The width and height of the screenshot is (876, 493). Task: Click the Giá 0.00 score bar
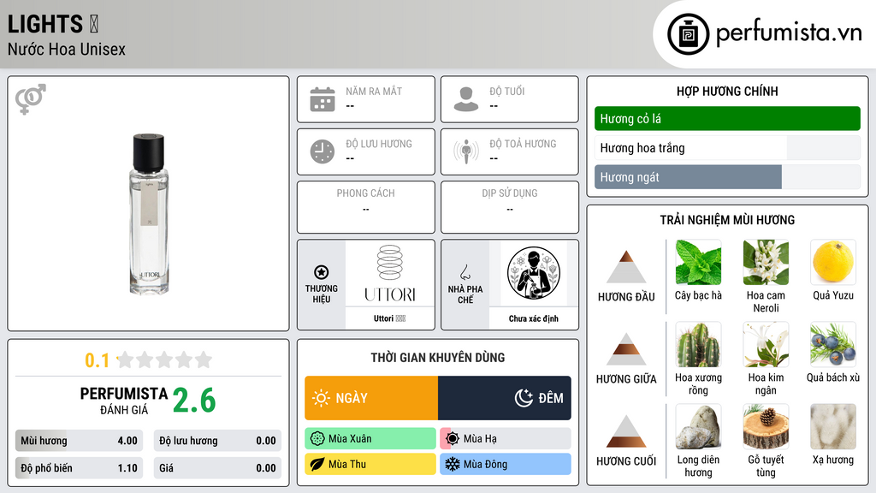(217, 468)
